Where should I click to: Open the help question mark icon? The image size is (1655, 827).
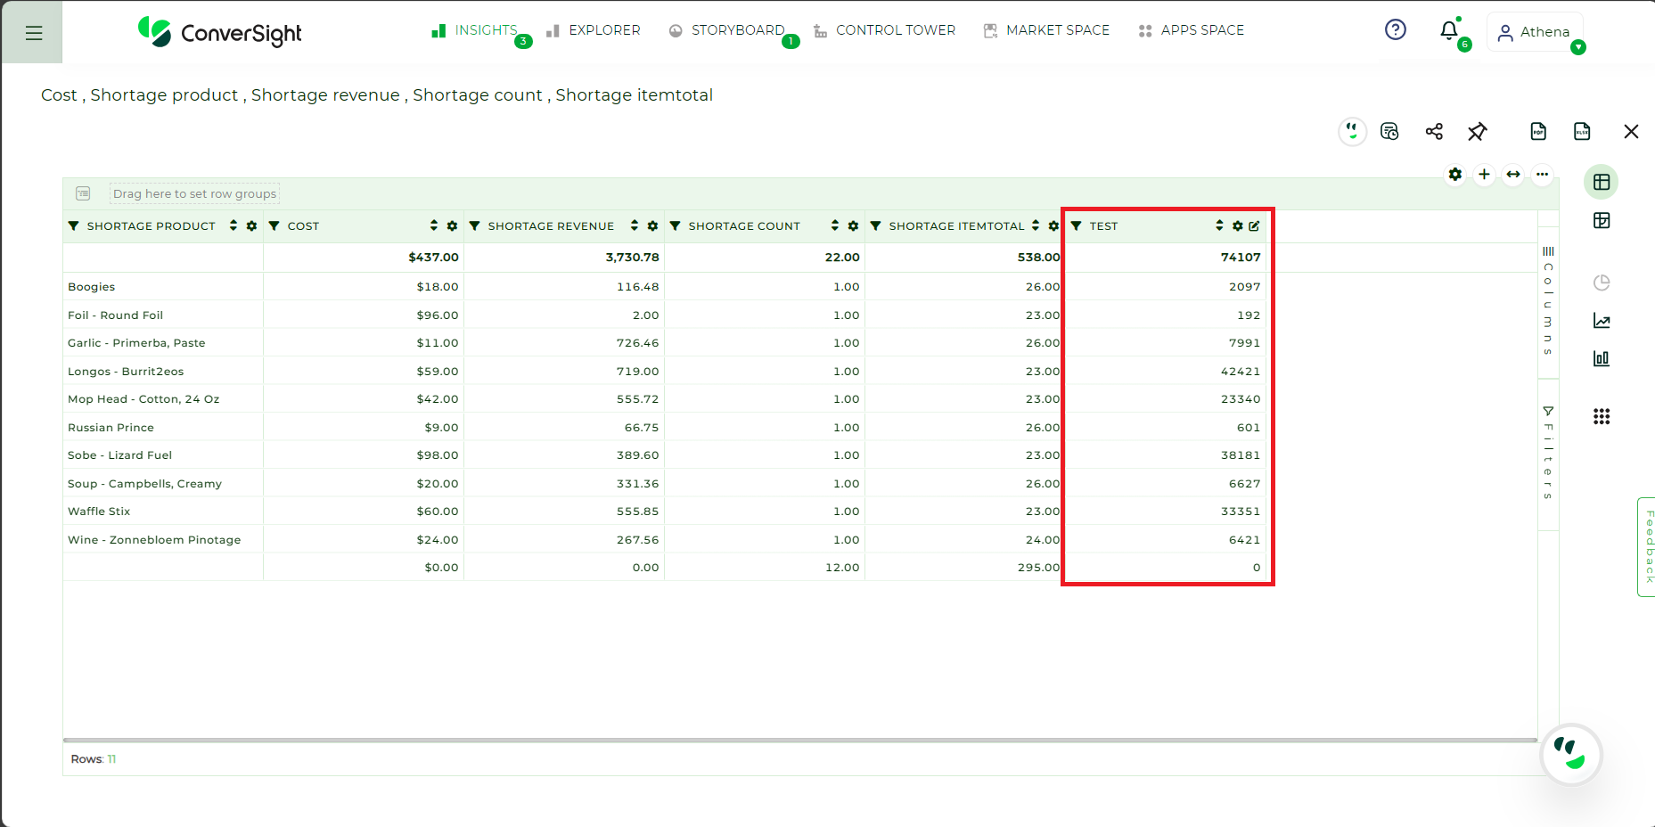coord(1396,30)
